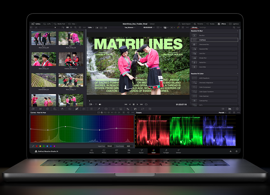Play reverse in the viewer
270x195 pixels.
click(x=130, y=104)
